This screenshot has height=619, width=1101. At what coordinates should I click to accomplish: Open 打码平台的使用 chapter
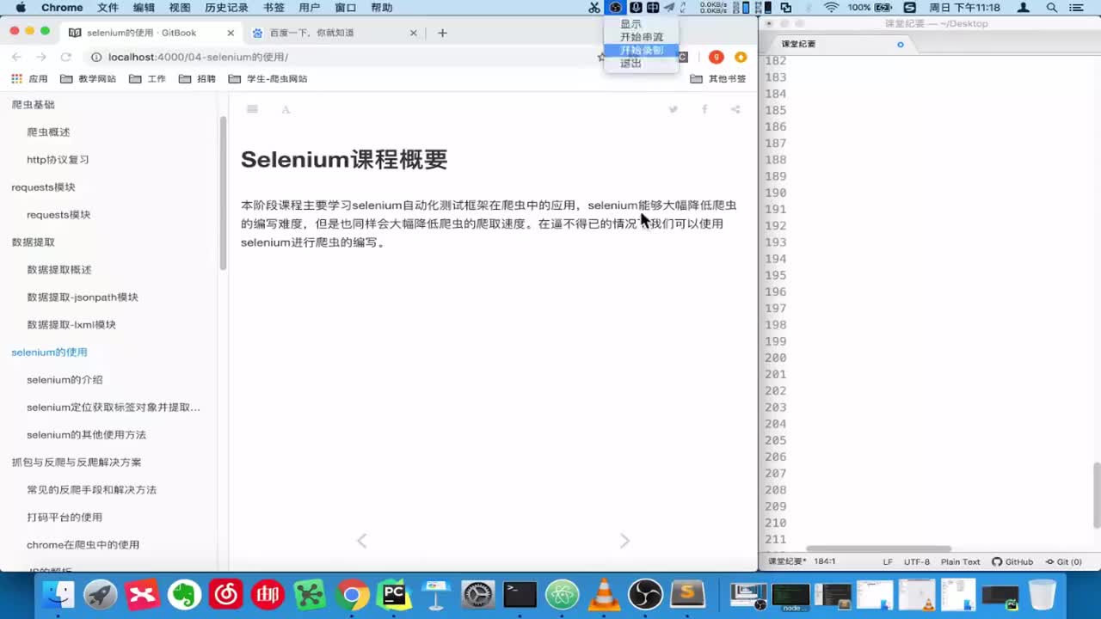[x=65, y=518]
